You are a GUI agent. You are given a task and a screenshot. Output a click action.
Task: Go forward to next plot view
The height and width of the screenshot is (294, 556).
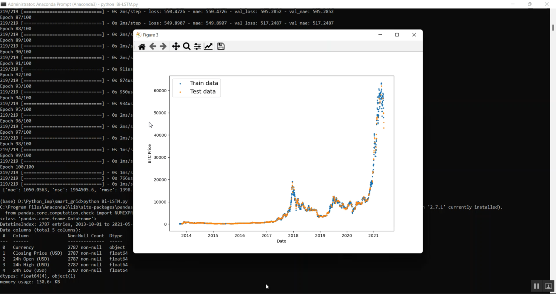pyautogui.click(x=163, y=46)
